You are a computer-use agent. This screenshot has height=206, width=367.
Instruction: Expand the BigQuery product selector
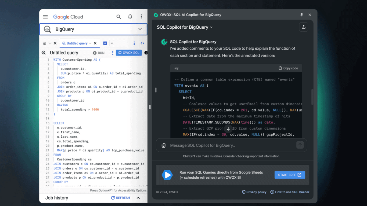coord(140,29)
